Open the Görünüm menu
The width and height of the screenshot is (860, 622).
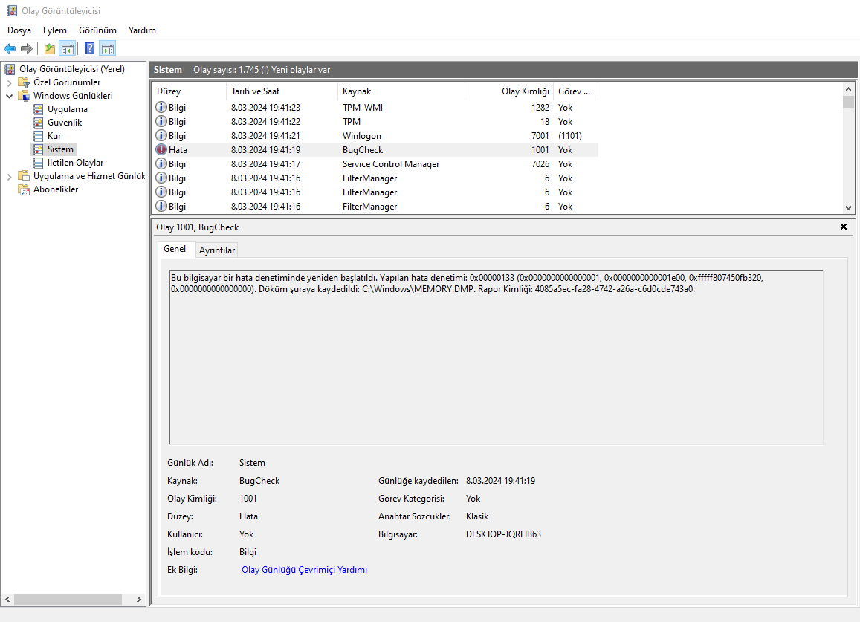pos(97,30)
